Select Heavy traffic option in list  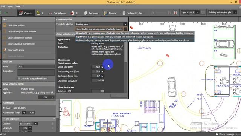(135, 33)
